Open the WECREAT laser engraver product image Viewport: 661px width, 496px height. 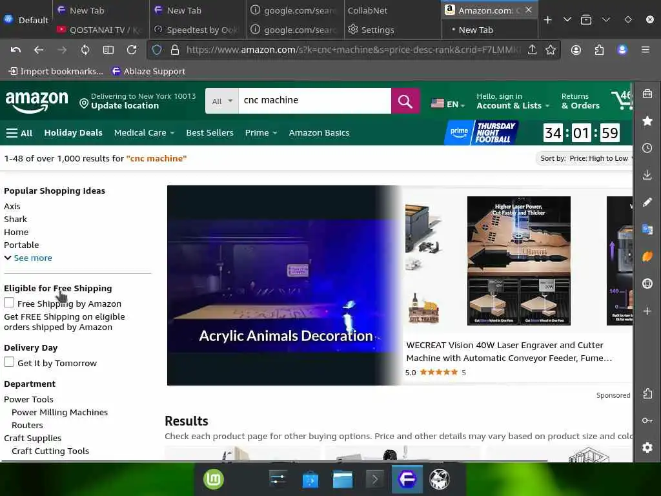pos(518,261)
